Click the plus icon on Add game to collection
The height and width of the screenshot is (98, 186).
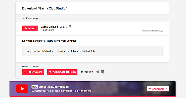point(50,72)
